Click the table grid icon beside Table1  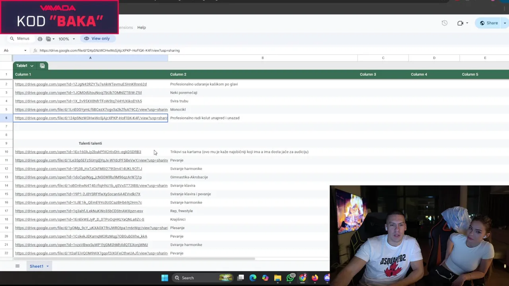[42, 66]
